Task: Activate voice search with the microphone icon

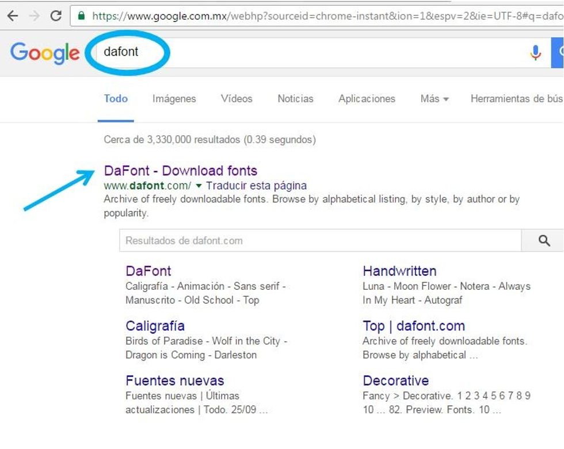Action: [535, 52]
